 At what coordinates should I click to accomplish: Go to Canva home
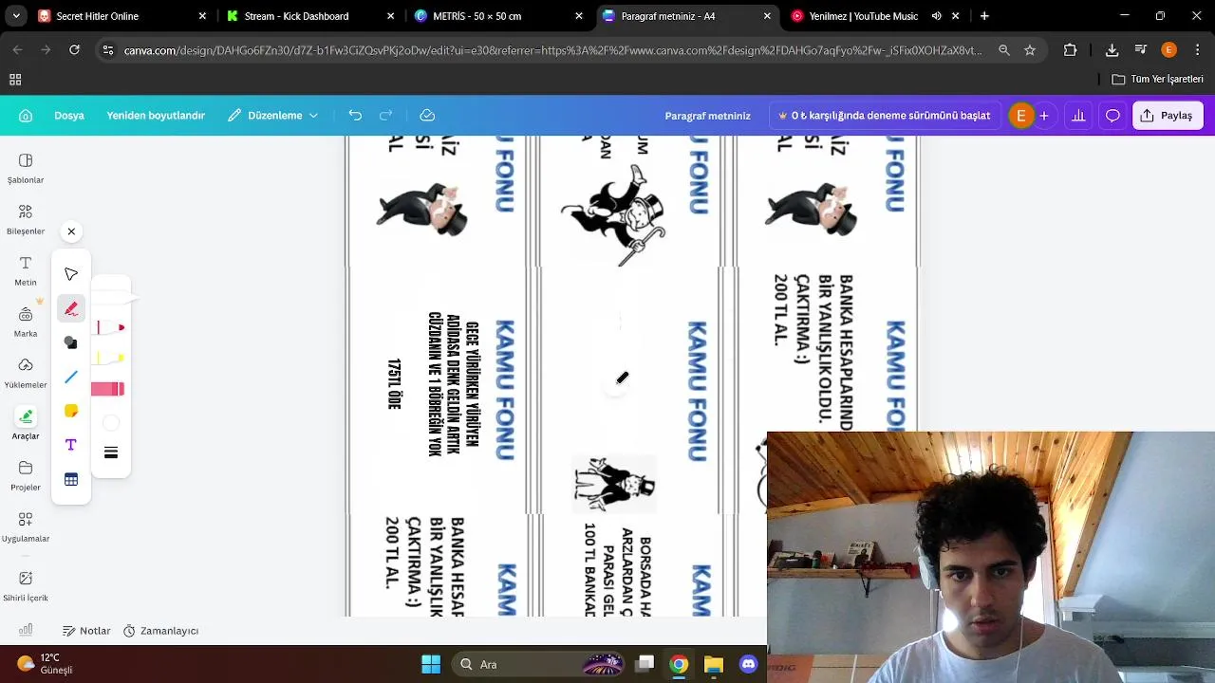pos(26,116)
